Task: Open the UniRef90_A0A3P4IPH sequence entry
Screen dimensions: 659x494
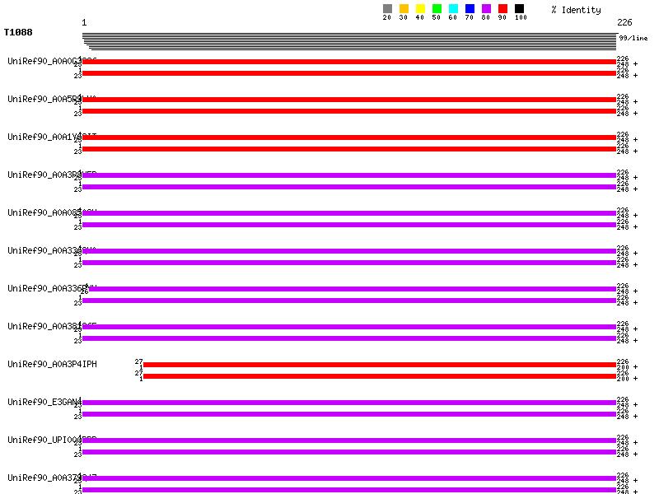Action: (52, 364)
